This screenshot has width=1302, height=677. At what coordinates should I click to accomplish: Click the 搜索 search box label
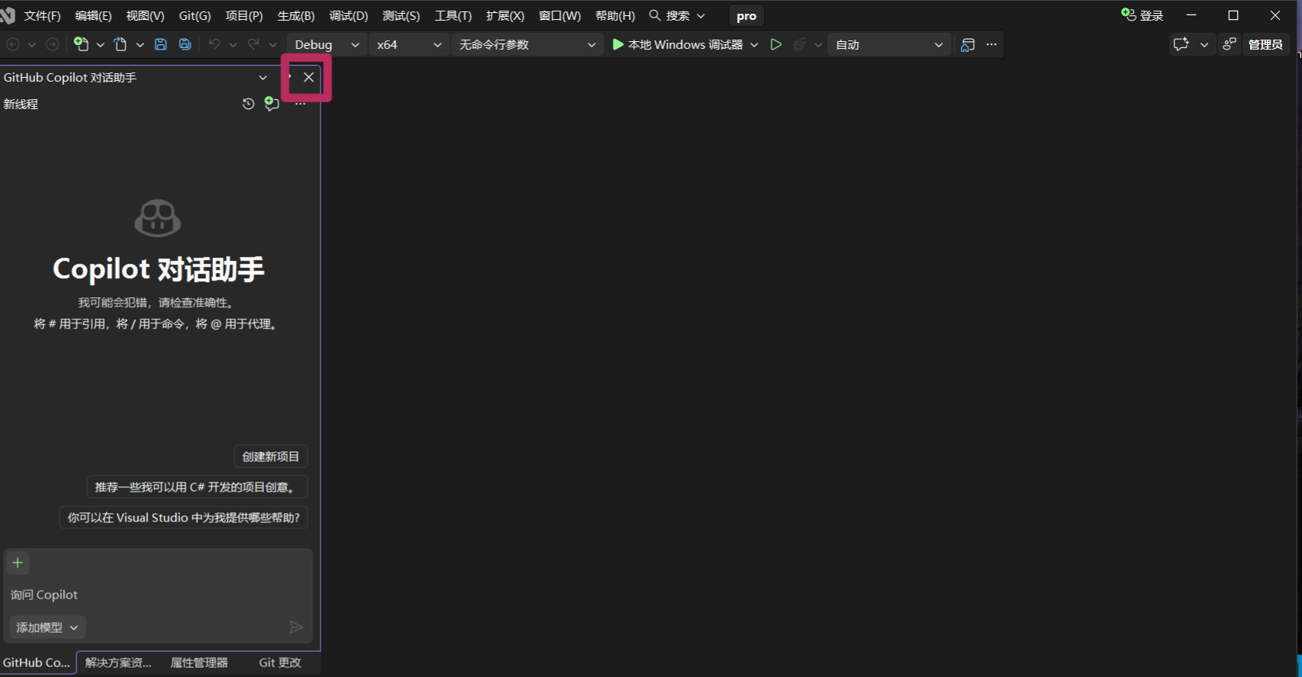(678, 16)
